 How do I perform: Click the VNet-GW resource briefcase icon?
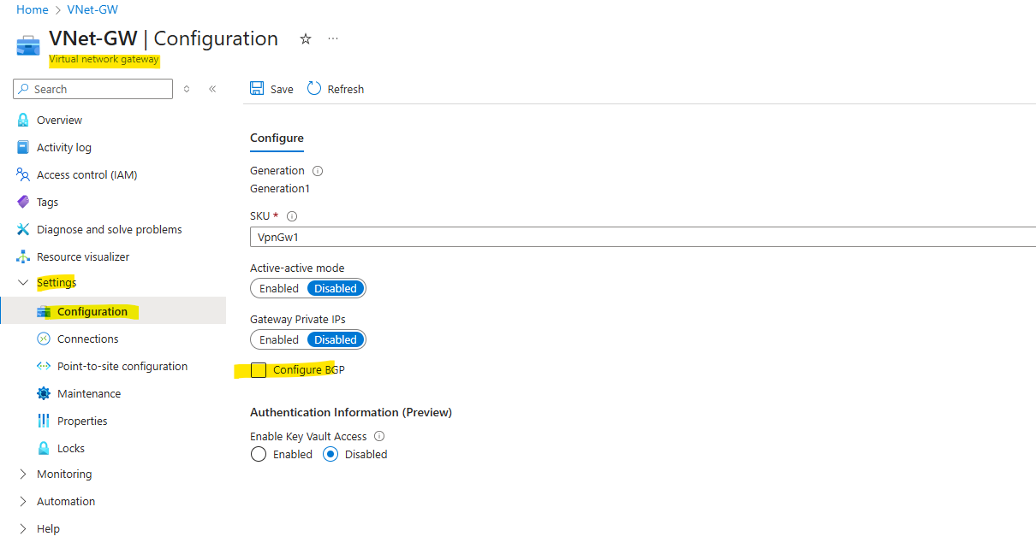coord(28,45)
